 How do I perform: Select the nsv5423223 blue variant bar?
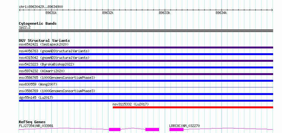(x=146, y=67)
